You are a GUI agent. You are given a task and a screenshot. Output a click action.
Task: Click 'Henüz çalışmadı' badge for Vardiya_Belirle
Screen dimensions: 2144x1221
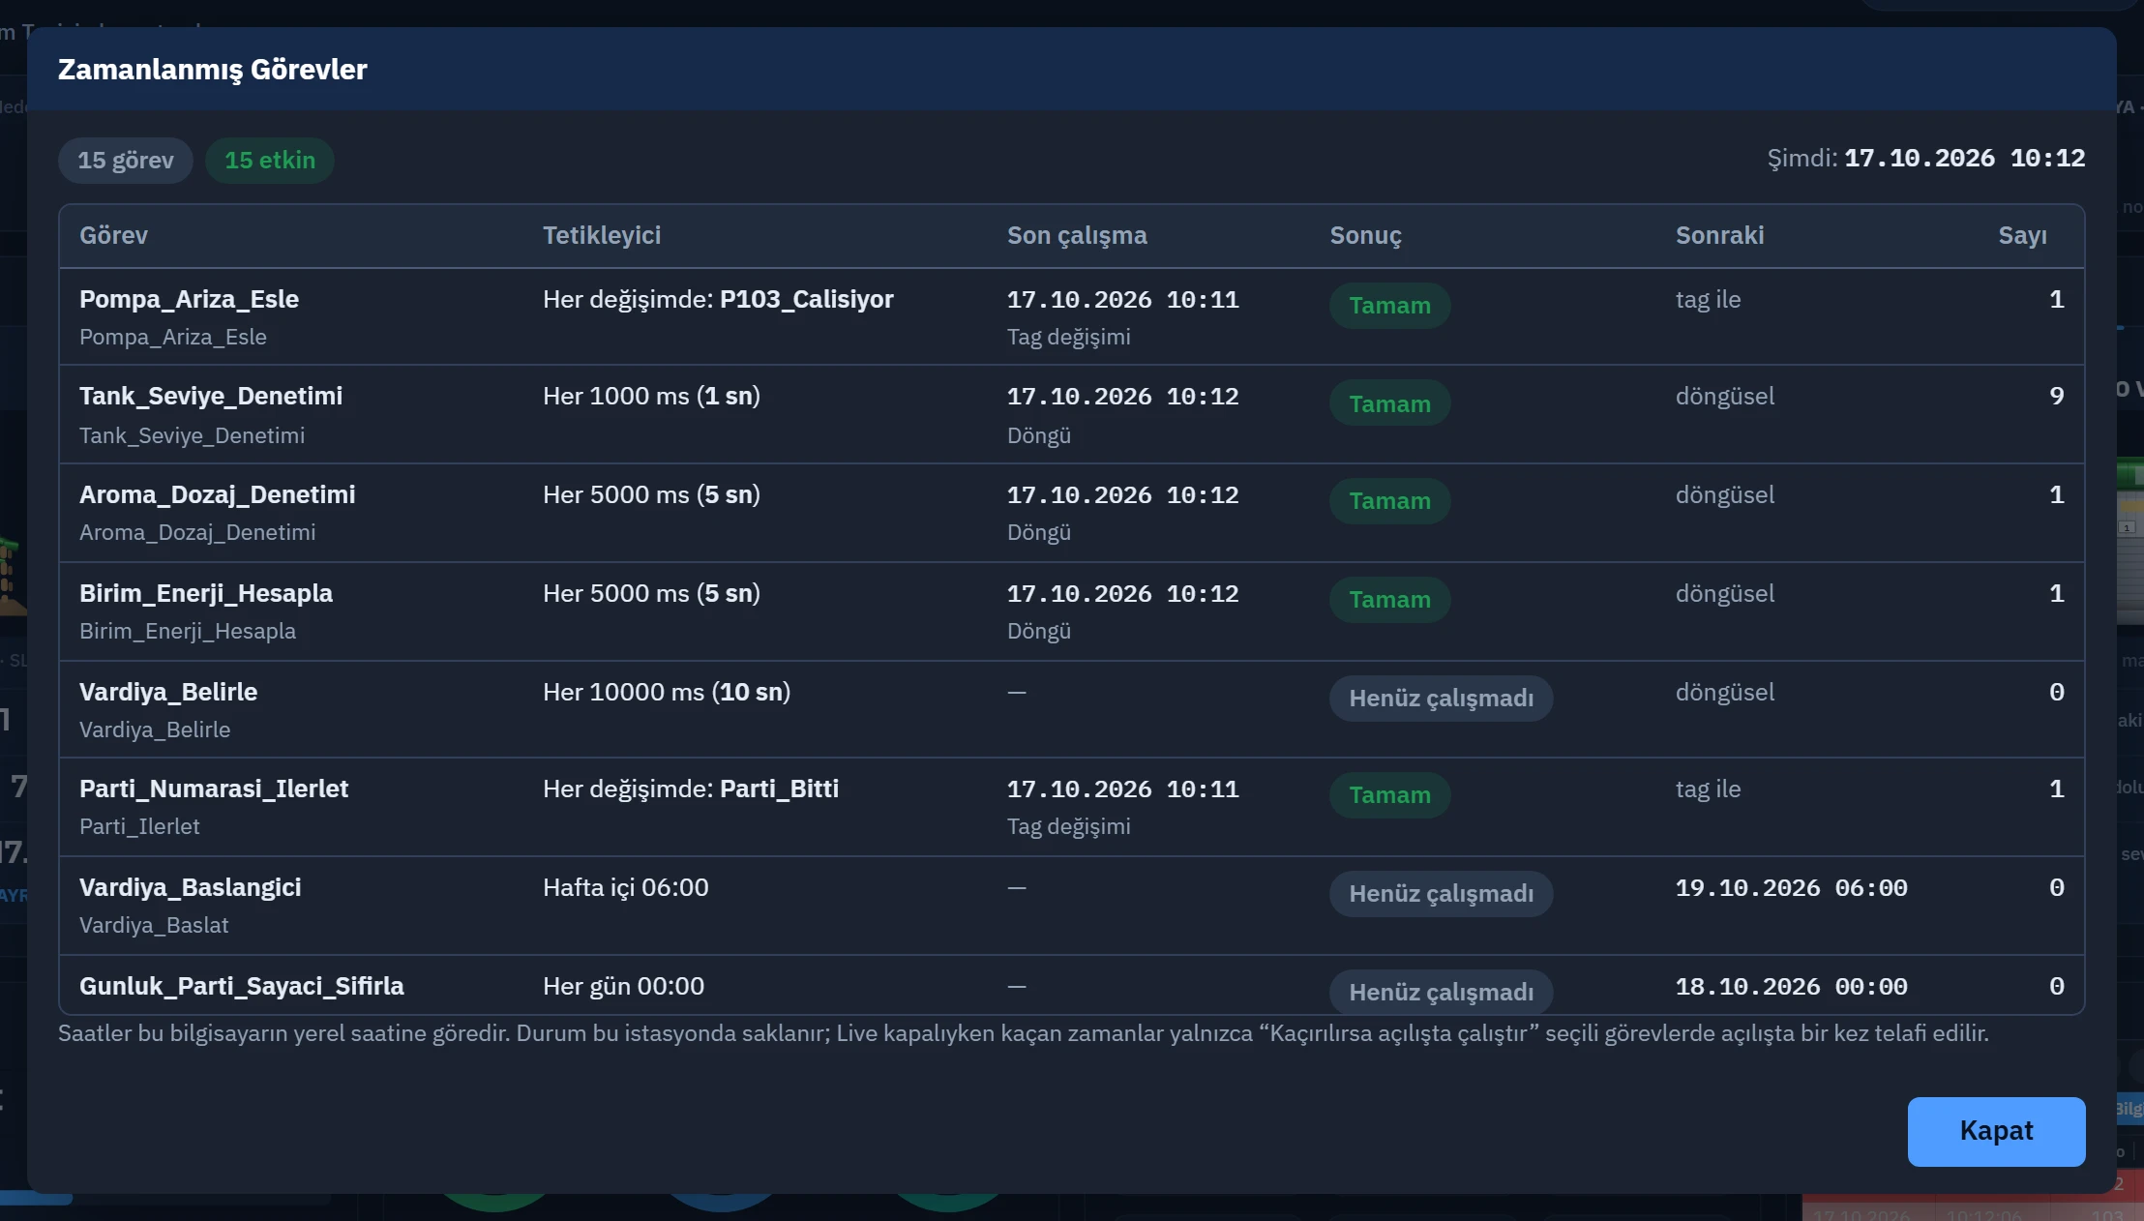[1441, 698]
